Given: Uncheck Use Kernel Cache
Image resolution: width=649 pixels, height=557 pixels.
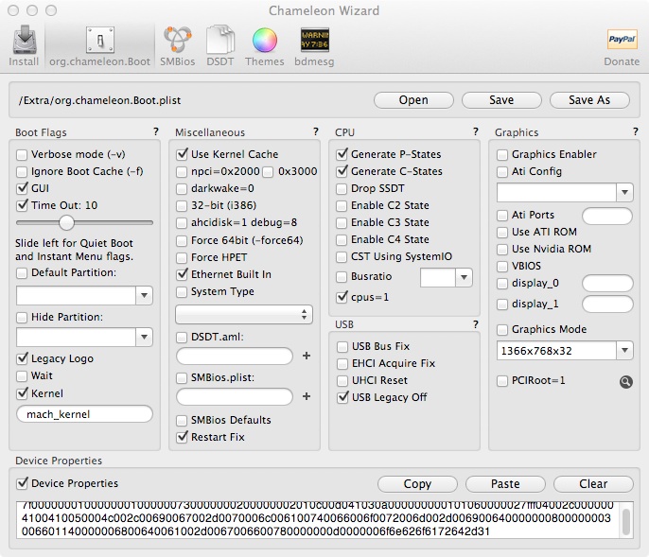Looking at the screenshot, I should (x=182, y=154).
